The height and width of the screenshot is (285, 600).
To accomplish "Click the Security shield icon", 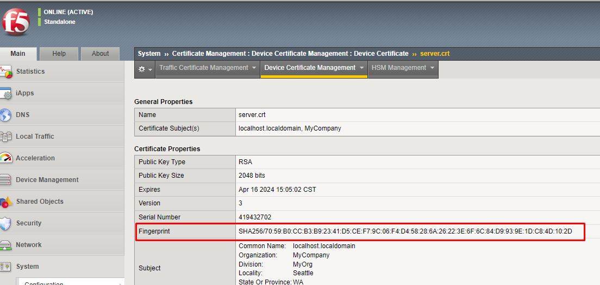I will (x=5, y=223).
